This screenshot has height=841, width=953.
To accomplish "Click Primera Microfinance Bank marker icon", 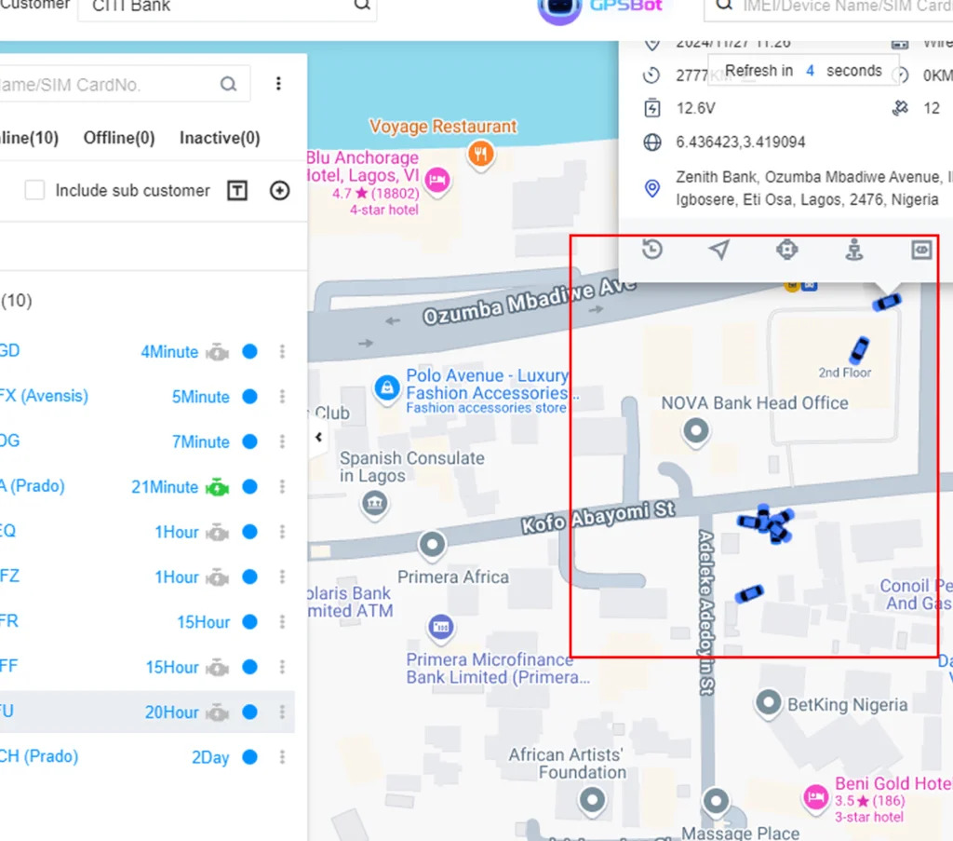I will pyautogui.click(x=440, y=628).
